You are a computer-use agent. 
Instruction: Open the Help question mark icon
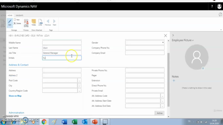coord(212,6)
